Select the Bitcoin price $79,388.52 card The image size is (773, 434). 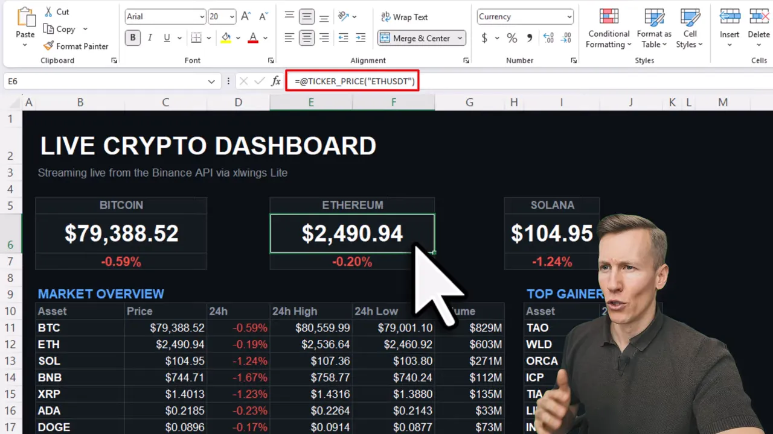click(121, 233)
